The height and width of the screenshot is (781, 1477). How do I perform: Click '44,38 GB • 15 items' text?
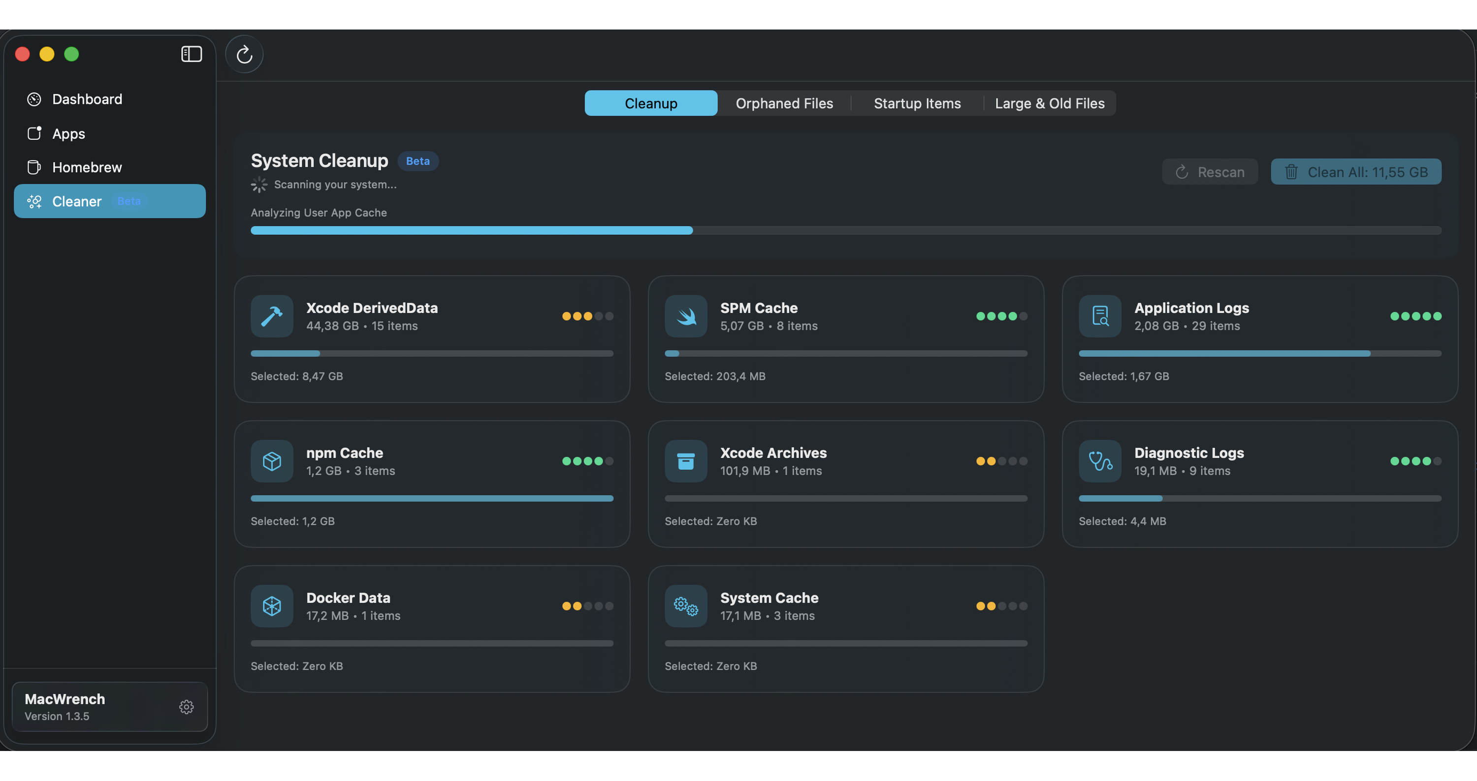click(x=362, y=326)
